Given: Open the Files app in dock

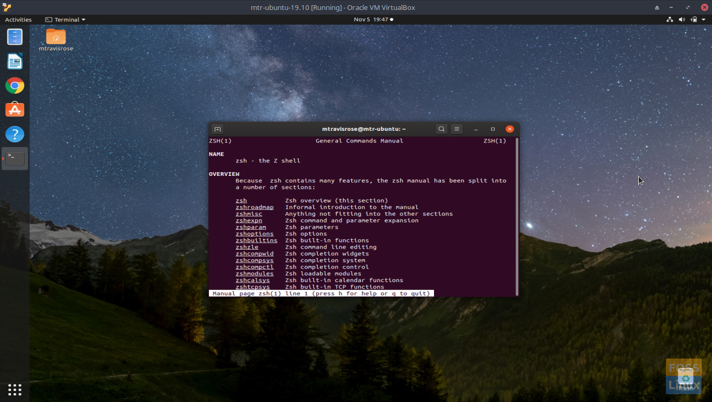Looking at the screenshot, I should pyautogui.click(x=15, y=37).
